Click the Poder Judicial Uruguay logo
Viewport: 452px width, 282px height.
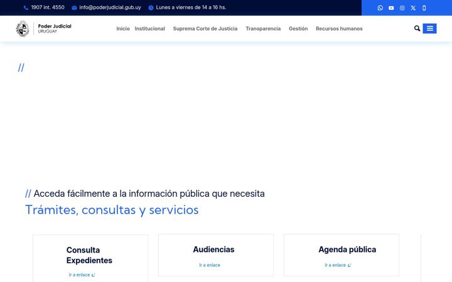click(x=44, y=28)
